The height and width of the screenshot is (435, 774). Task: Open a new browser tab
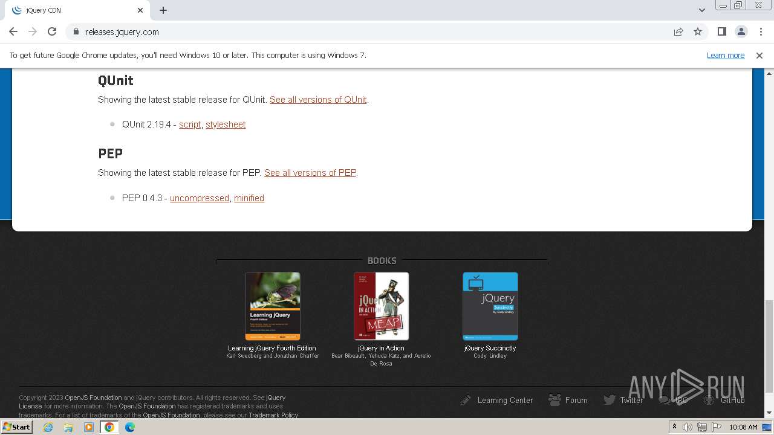pyautogui.click(x=163, y=10)
